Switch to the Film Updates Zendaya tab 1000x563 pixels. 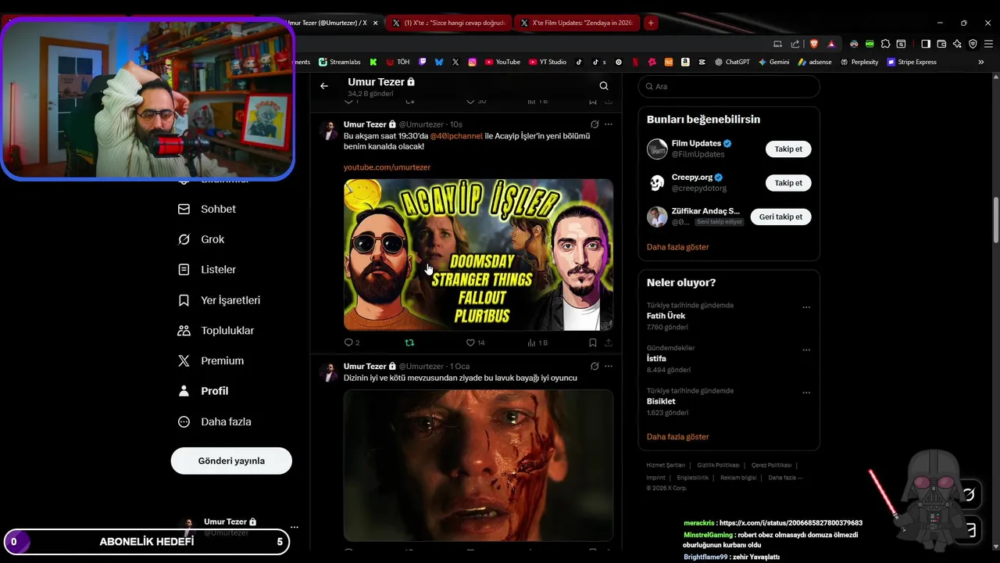[577, 23]
